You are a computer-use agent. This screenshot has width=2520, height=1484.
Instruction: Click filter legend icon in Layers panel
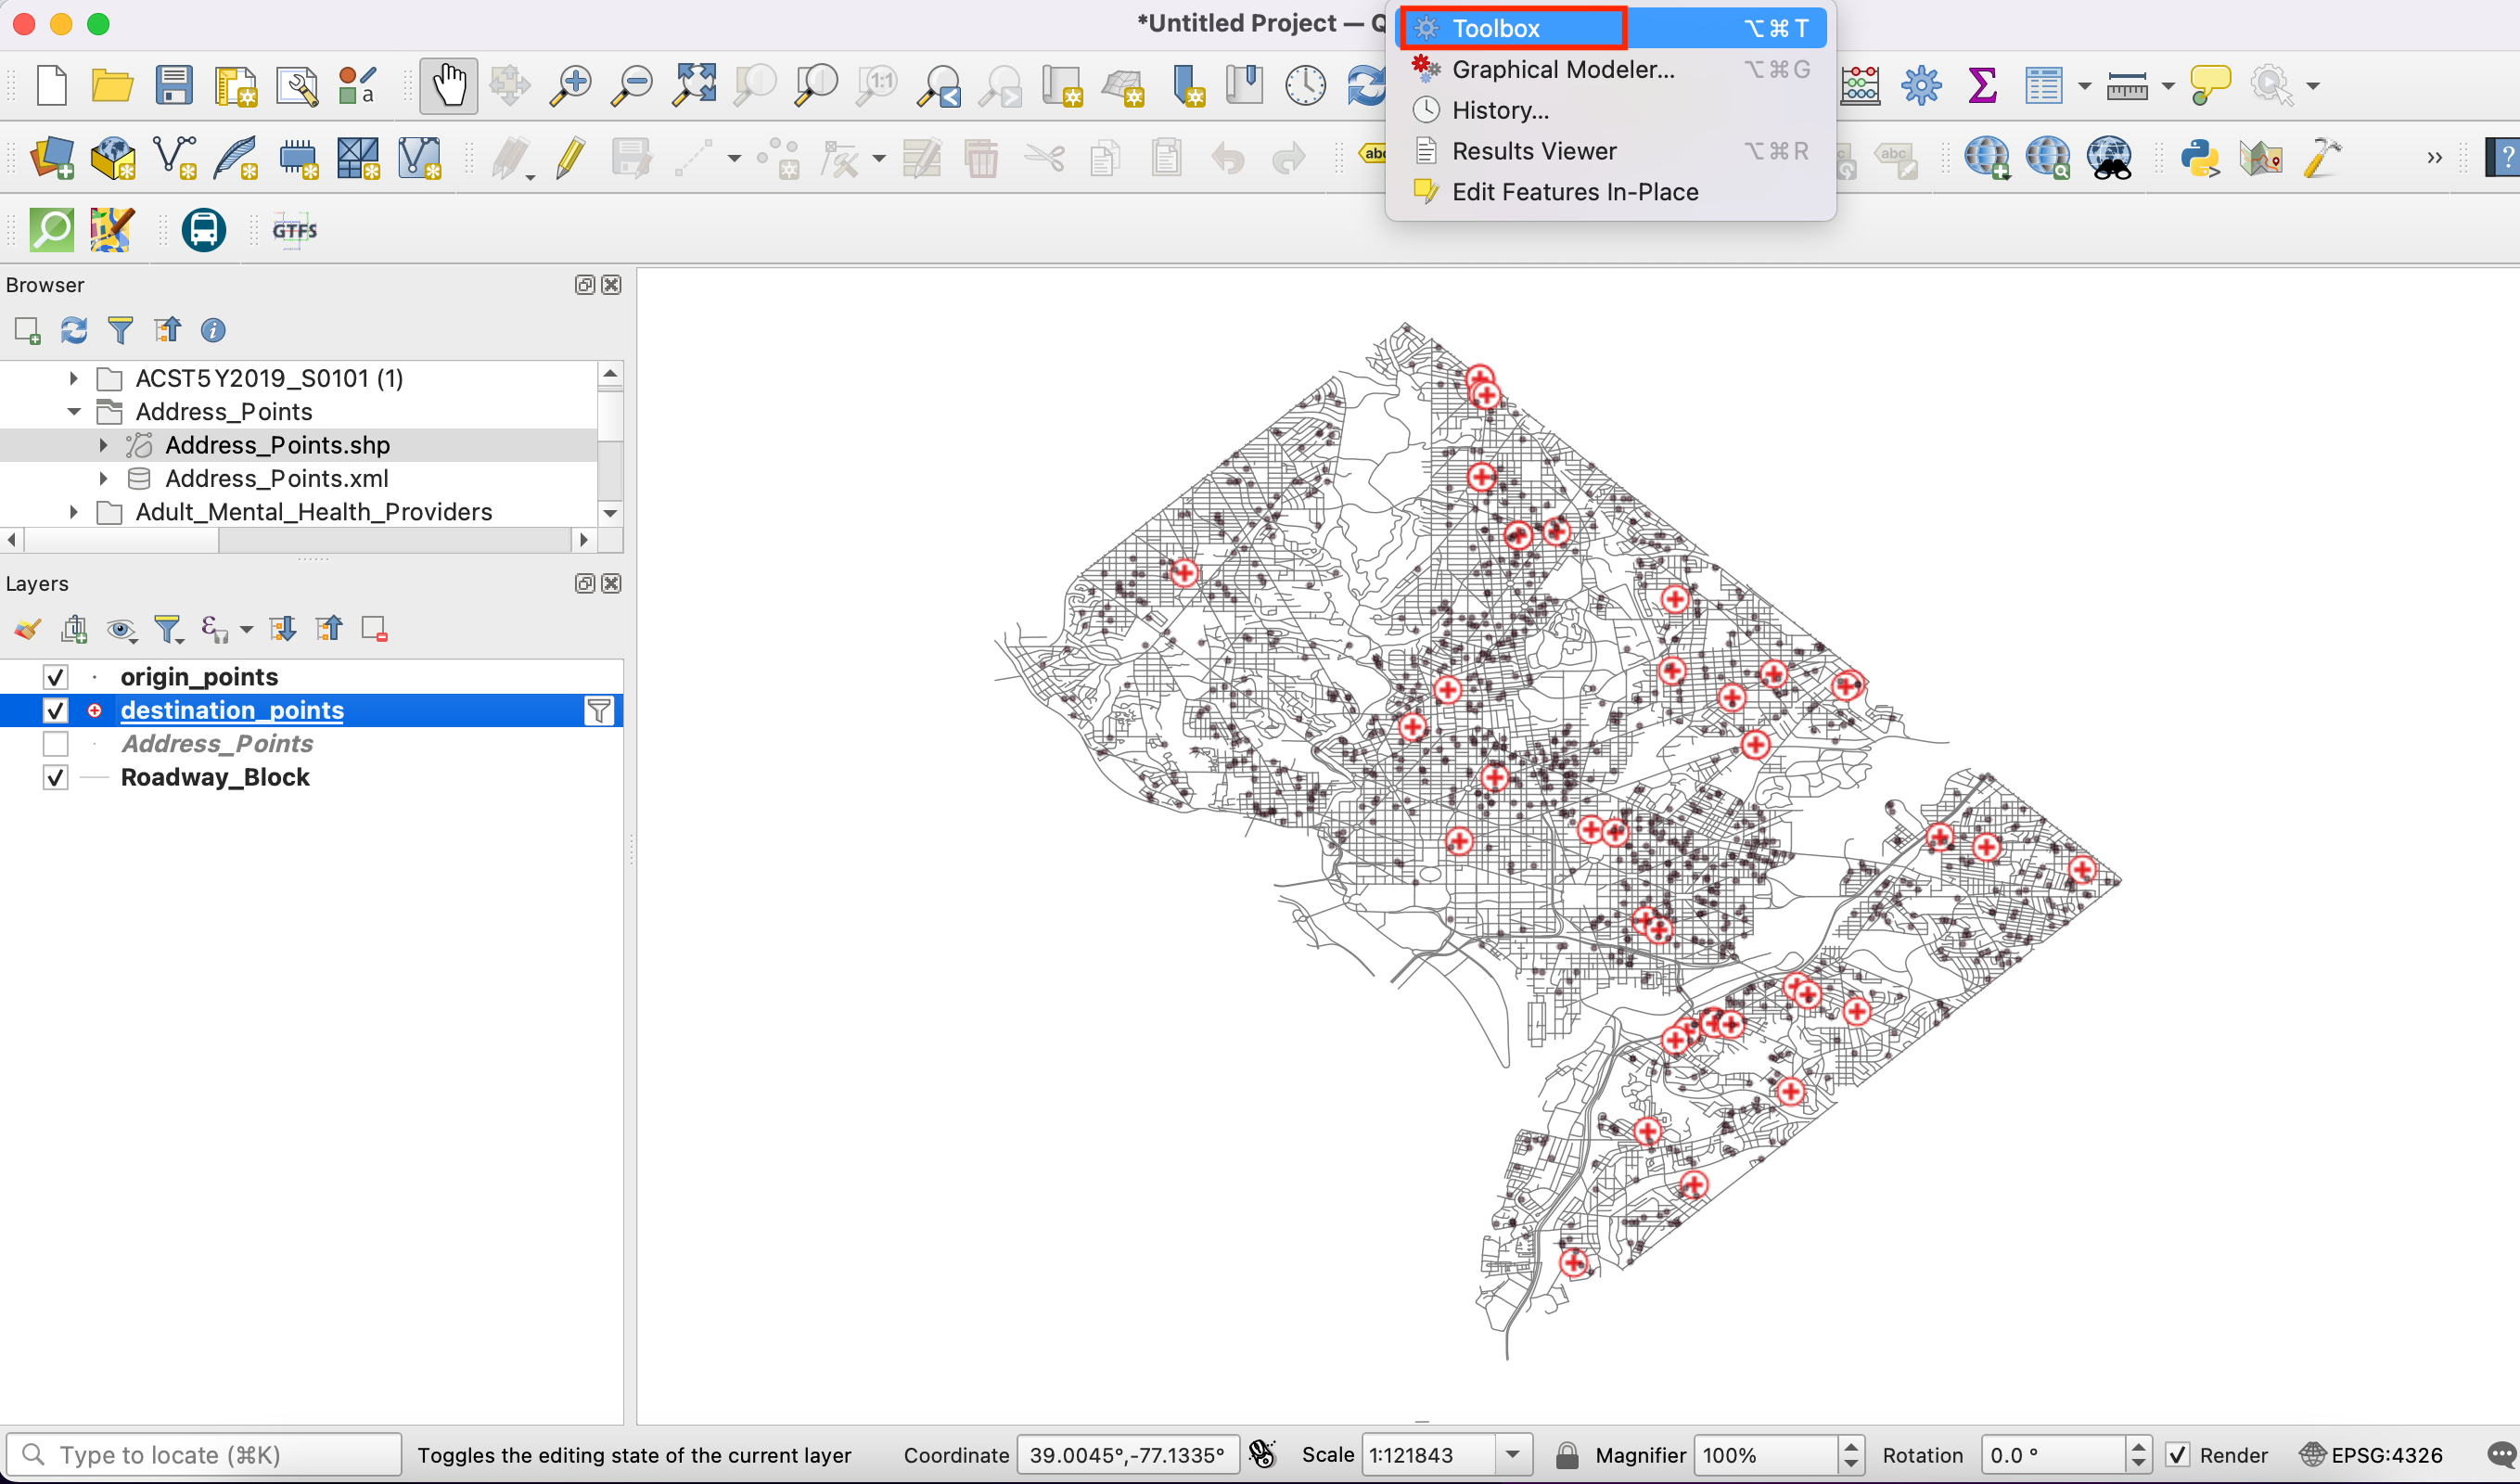coord(167,629)
